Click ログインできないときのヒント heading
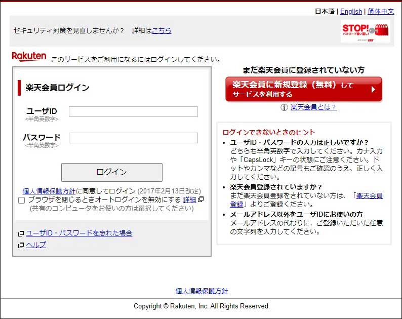 click(269, 132)
